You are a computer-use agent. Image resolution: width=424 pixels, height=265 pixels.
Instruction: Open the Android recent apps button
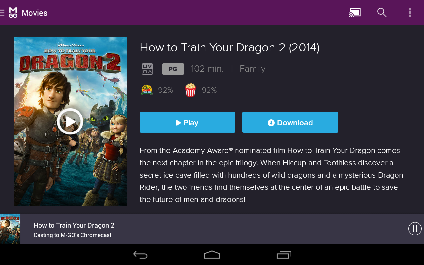(284, 255)
